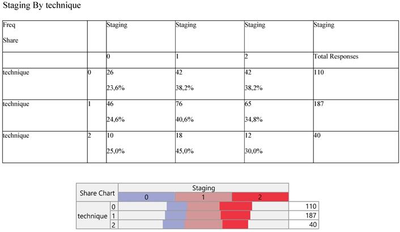This screenshot has width=400, height=232.
Task: Click the blue bar segment in chart row 2
Action: click(x=175, y=225)
